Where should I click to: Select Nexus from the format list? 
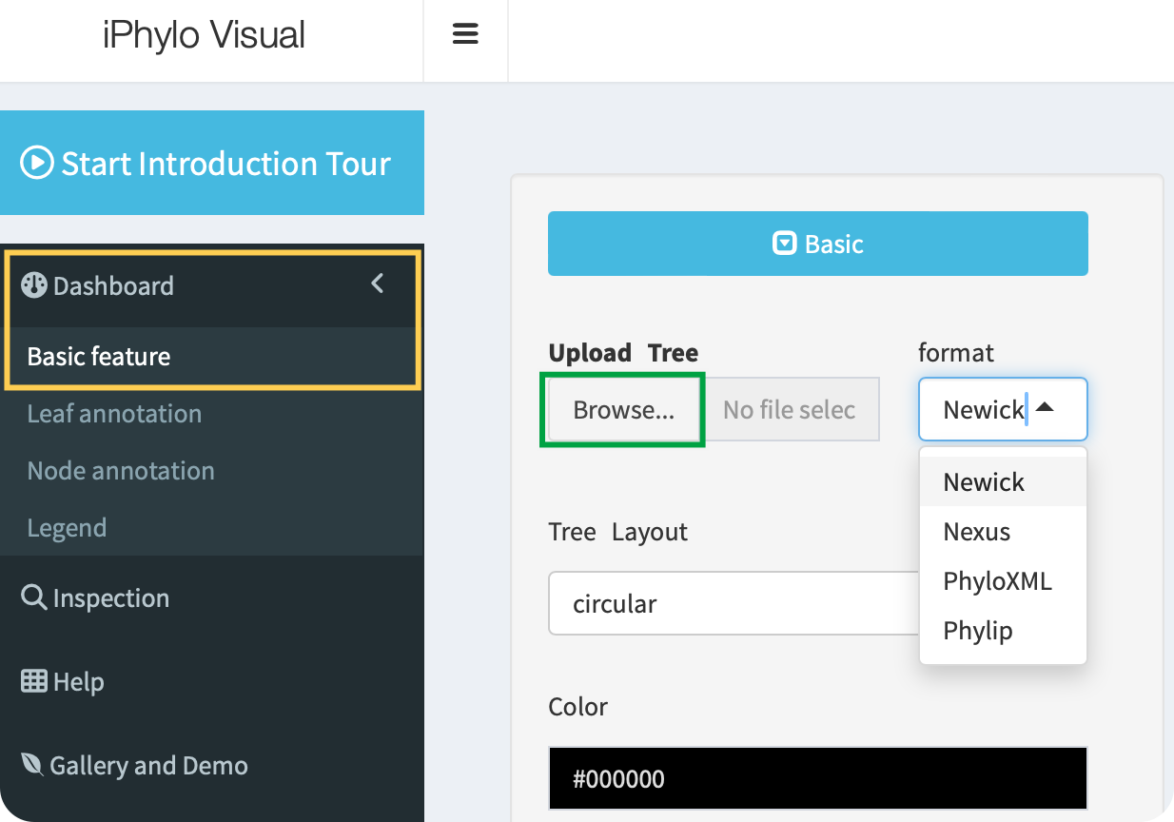coord(977,531)
